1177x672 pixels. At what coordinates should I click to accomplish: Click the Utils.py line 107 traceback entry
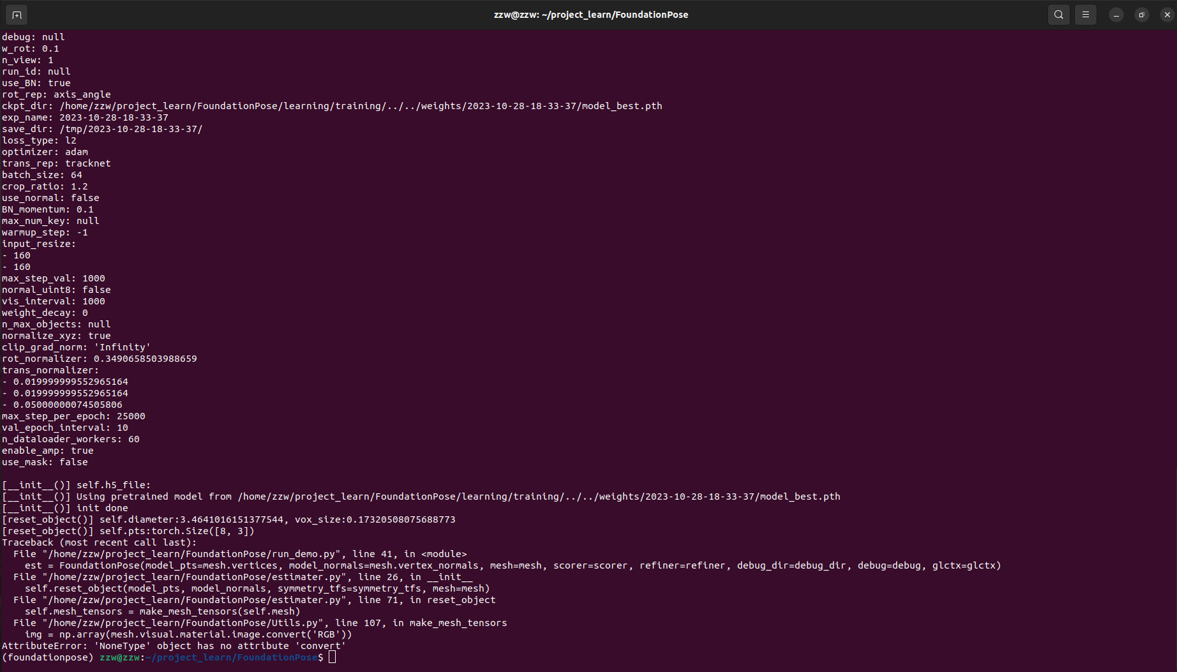point(260,623)
